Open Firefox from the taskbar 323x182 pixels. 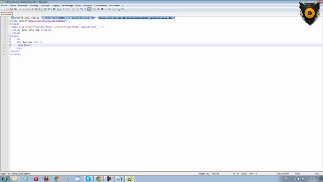tap(46, 179)
